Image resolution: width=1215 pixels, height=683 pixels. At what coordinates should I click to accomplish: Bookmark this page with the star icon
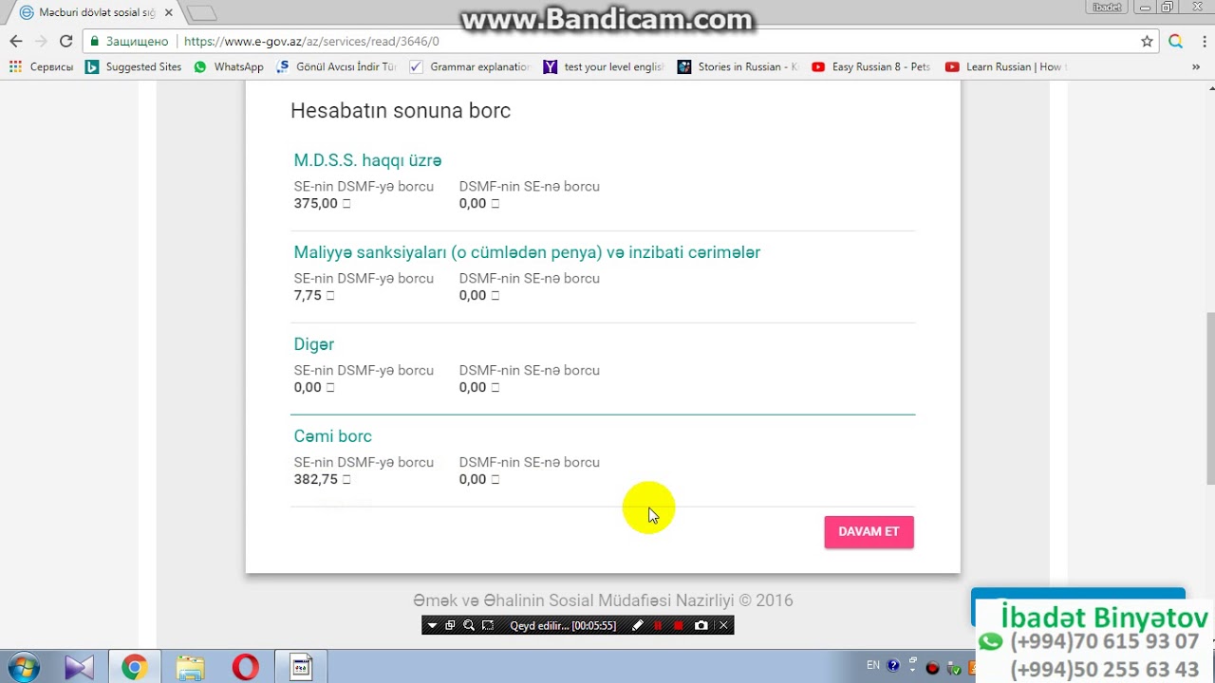pyautogui.click(x=1147, y=41)
